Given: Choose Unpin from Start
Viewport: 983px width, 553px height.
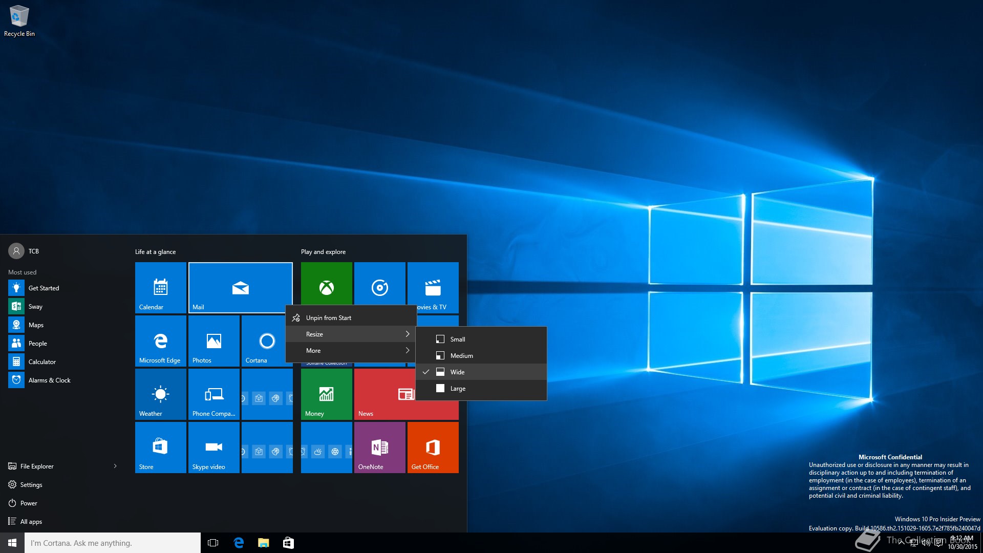Looking at the screenshot, I should click(x=351, y=317).
